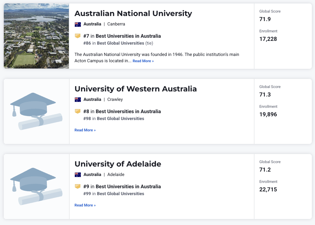Click University of Adelaide graduation cap placeholder
The height and width of the screenshot is (225, 315).
(x=36, y=186)
